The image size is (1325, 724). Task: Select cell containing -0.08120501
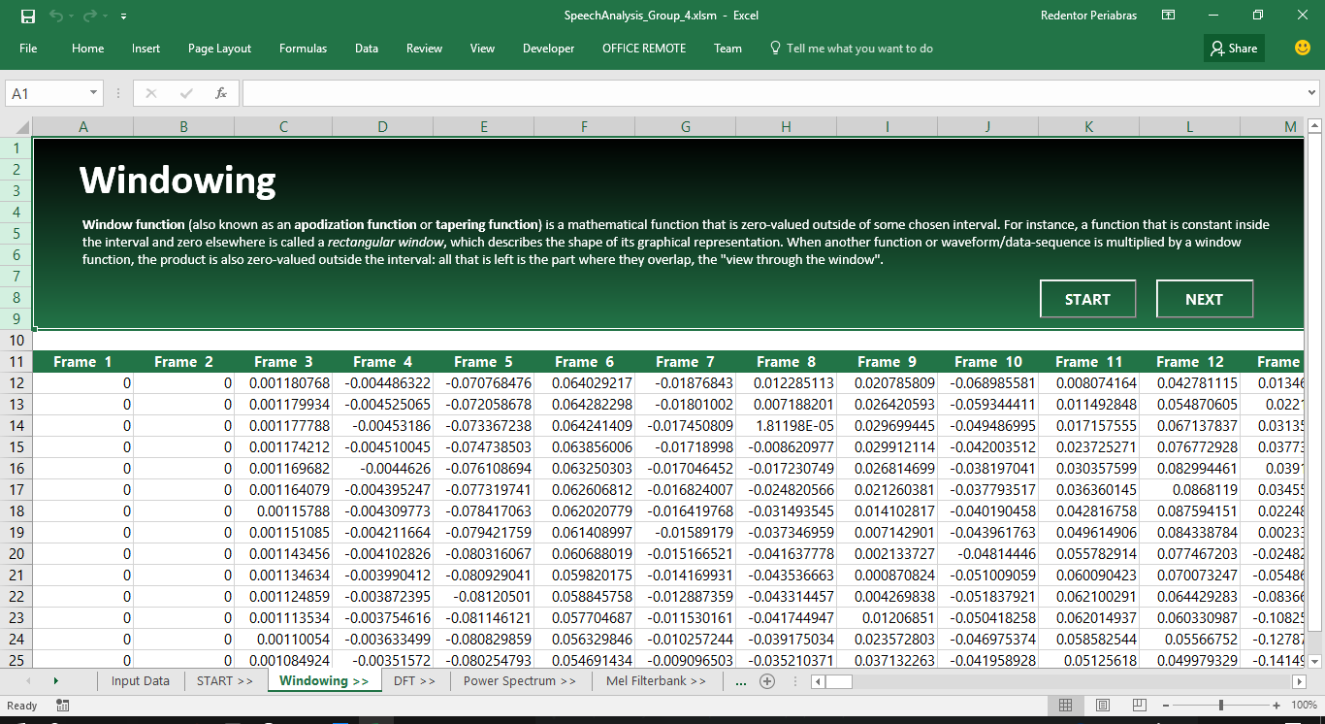[484, 597]
